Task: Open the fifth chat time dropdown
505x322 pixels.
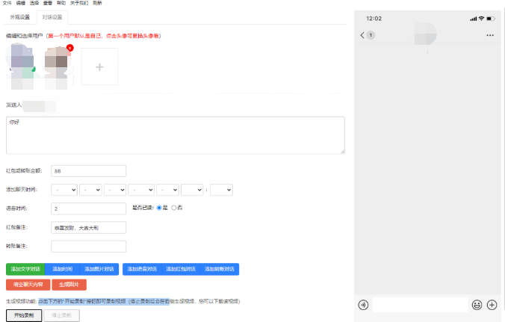Action: tap(168, 190)
